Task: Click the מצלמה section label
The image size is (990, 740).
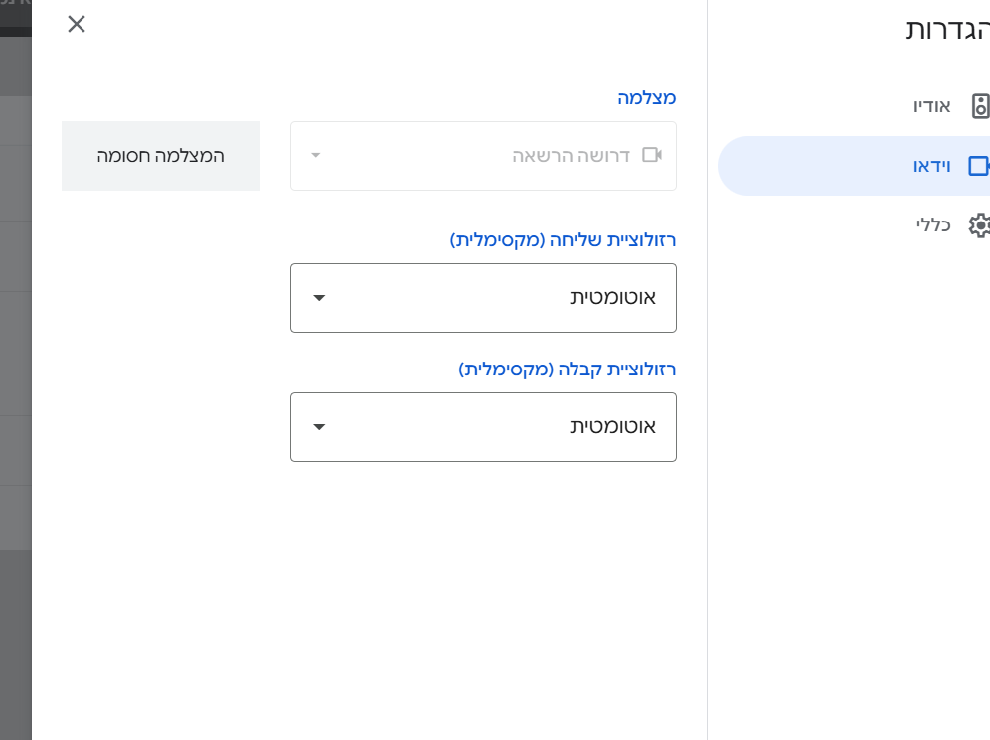Action: tap(646, 98)
